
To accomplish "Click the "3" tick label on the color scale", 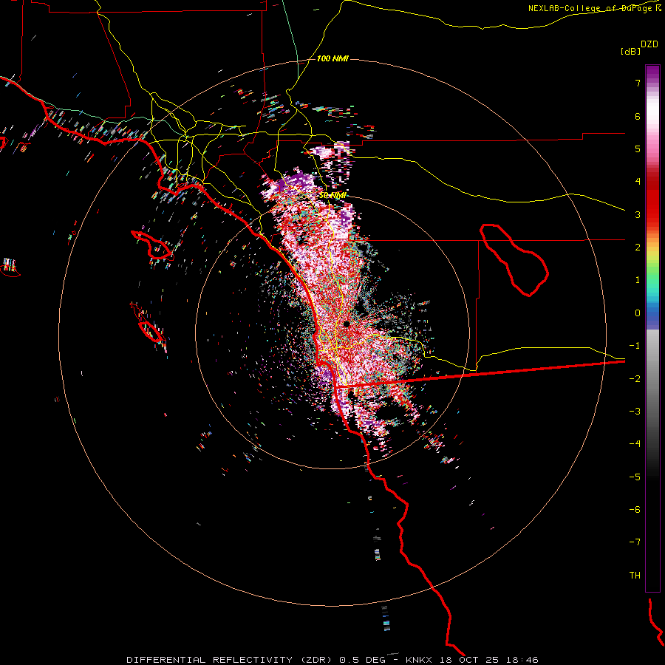I will click(x=638, y=214).
